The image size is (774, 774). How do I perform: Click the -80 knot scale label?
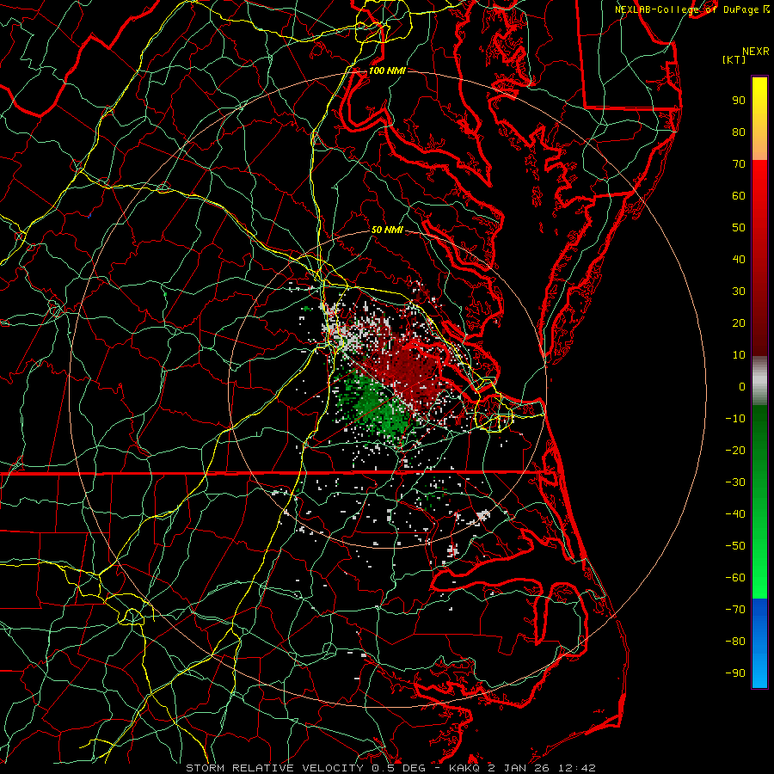[735, 642]
